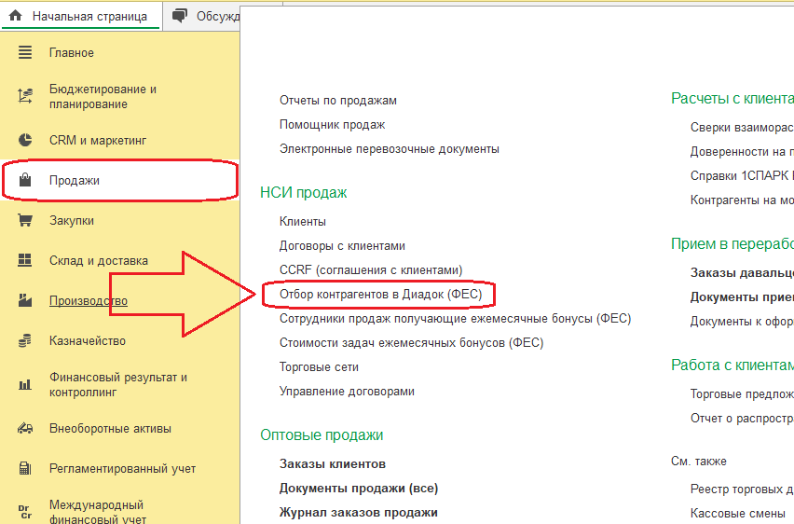The height and width of the screenshot is (524, 794).
Task: Click the Склад и доставка grid icon
Action: 25,261
